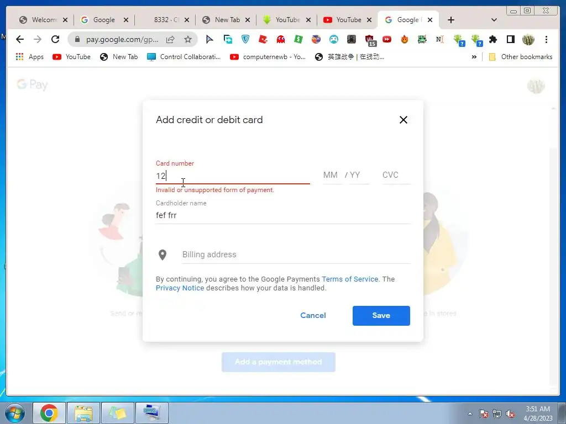Open the red fast-forward extension
Image resolution: width=566 pixels, height=424 pixels.
[x=387, y=39]
